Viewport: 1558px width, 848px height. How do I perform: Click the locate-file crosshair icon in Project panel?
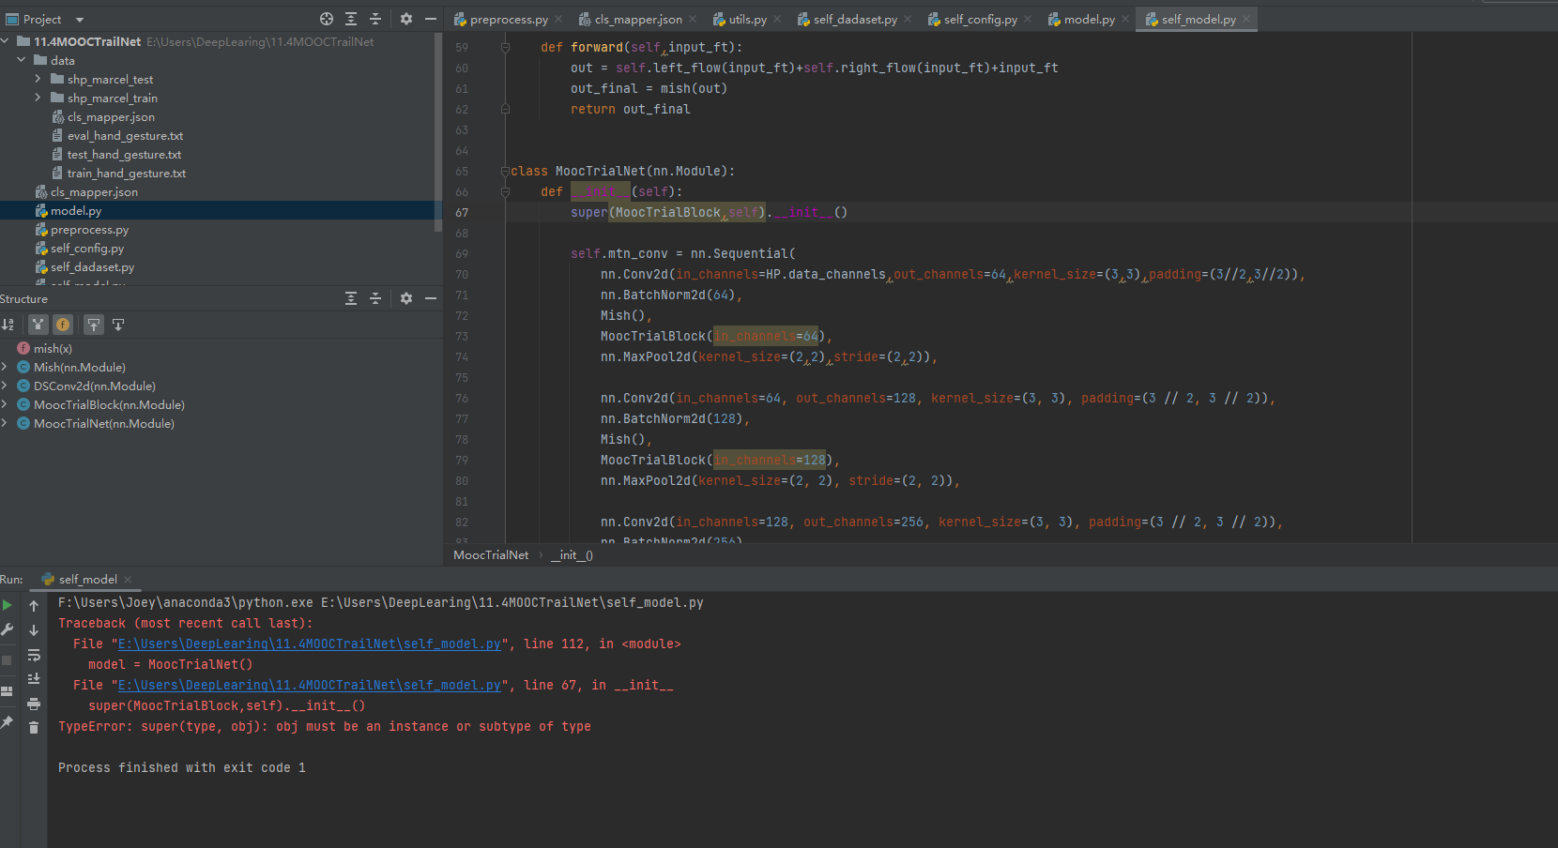point(327,19)
